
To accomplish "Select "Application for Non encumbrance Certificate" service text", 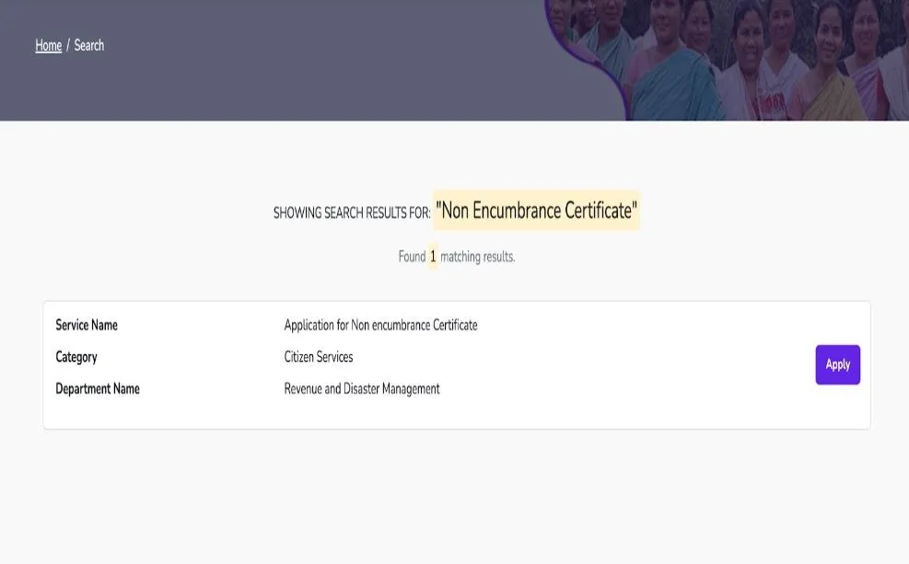I will click(x=380, y=325).
